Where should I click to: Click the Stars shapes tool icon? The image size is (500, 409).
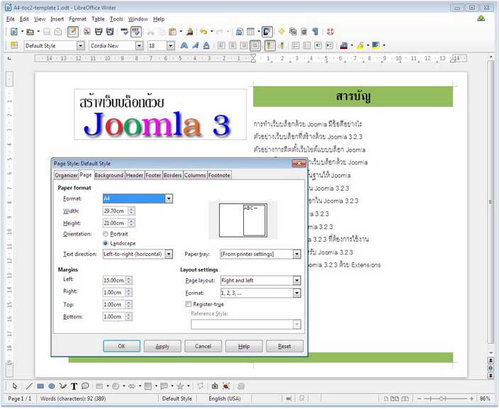180,386
